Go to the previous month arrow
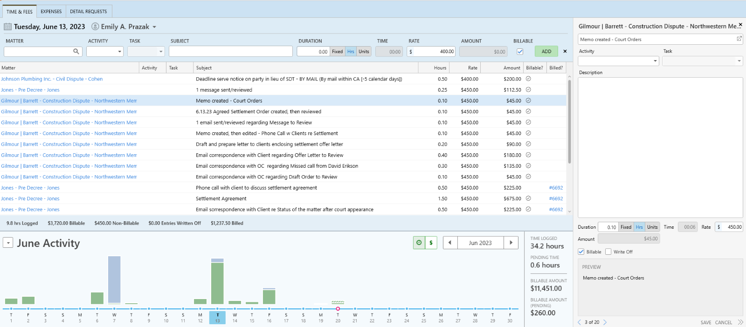Image resolution: width=746 pixels, height=327 pixels. (x=450, y=243)
